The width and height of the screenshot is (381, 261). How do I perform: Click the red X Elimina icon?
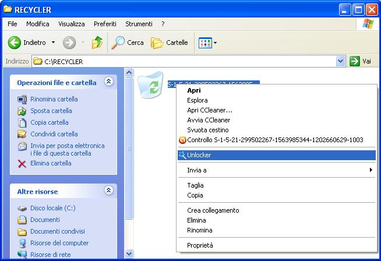tap(22, 164)
